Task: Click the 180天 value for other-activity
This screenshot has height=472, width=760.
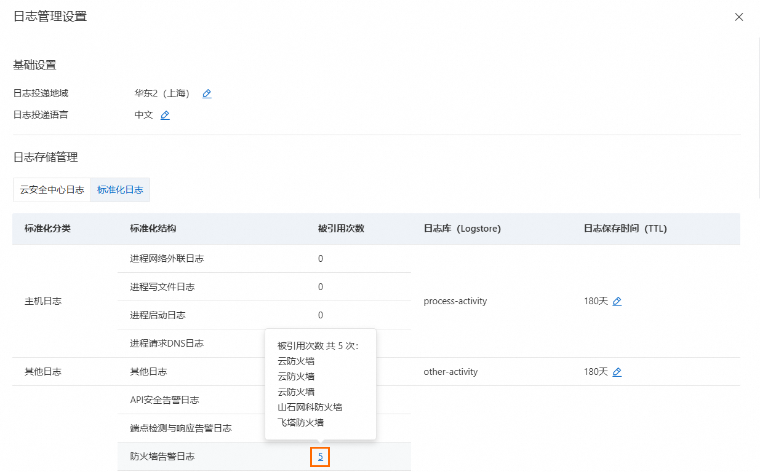Action: click(x=596, y=372)
